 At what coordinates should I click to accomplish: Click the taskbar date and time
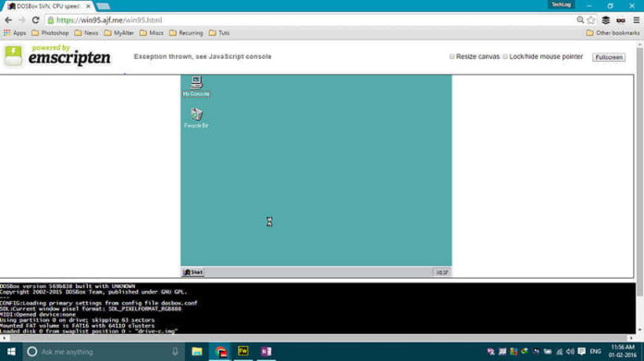click(x=623, y=352)
